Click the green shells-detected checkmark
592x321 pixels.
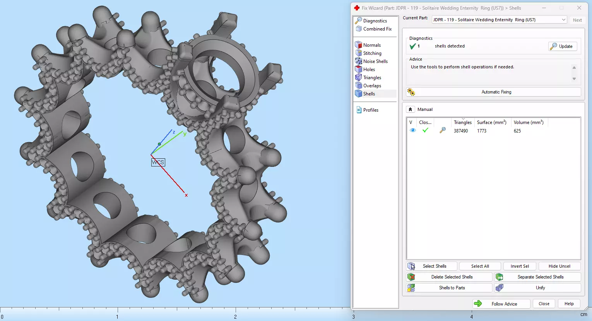click(x=412, y=46)
